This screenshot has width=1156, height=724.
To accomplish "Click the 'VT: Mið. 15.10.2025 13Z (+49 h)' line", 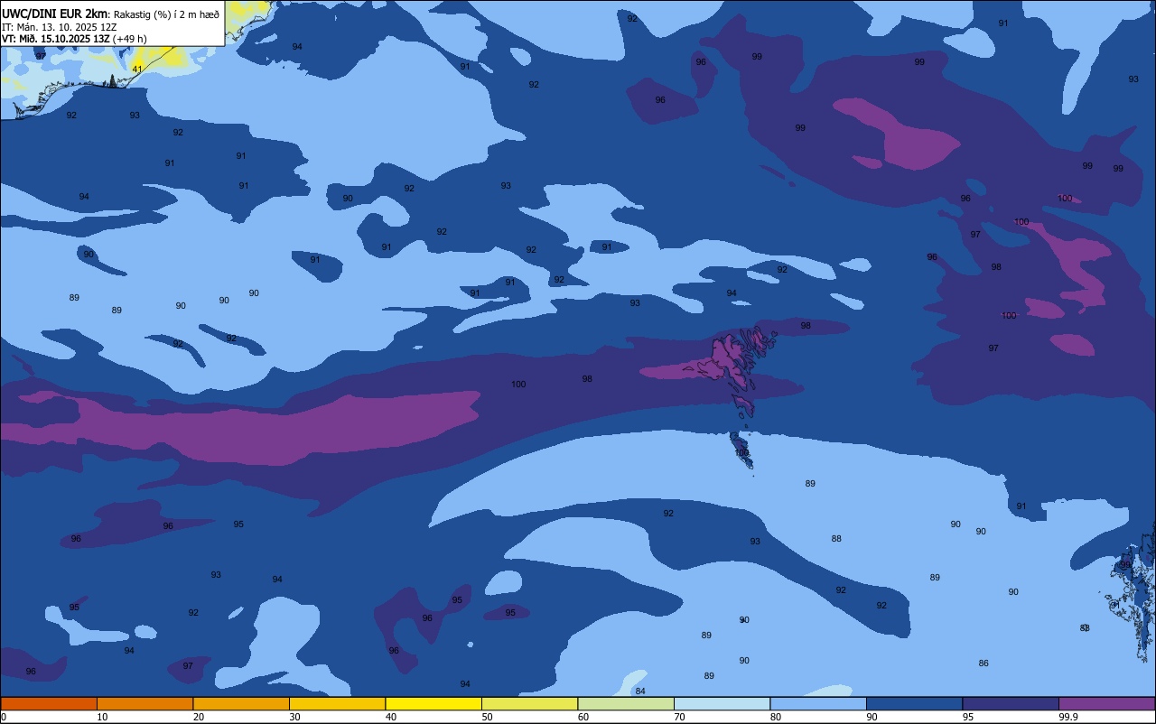I will click(74, 39).
